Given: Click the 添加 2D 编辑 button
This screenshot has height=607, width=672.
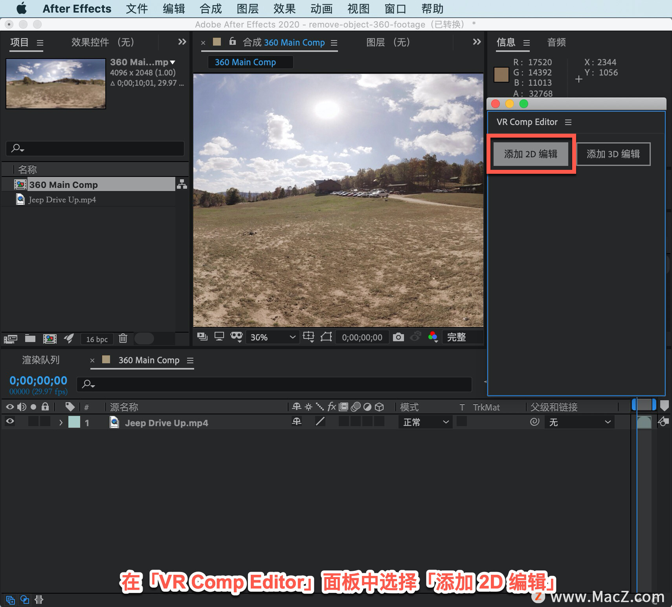Looking at the screenshot, I should [x=531, y=154].
